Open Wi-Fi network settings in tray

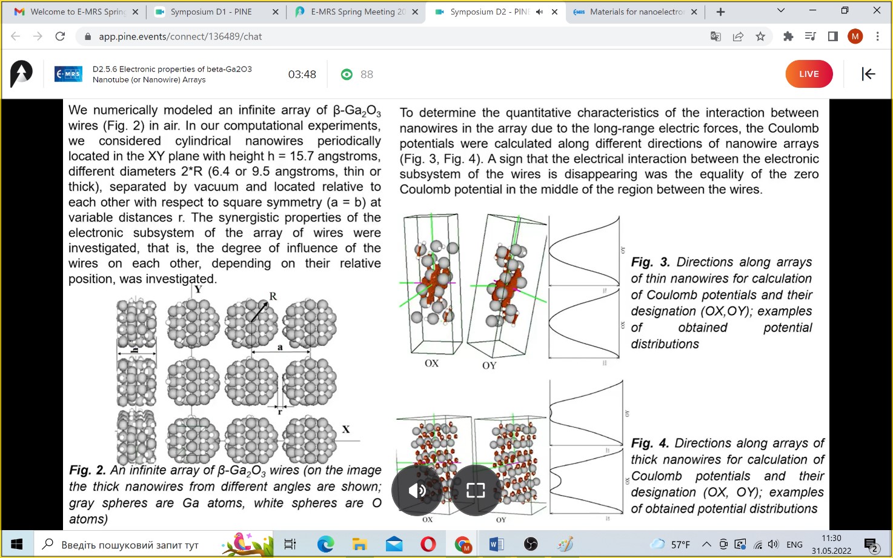coord(758,544)
